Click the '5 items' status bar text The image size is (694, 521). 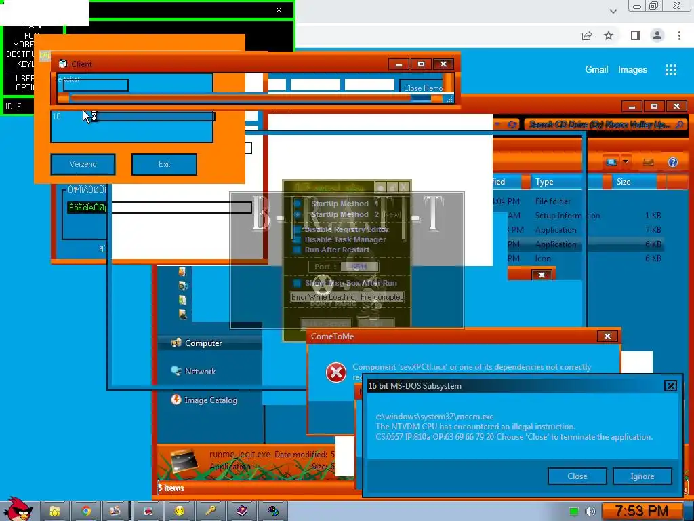(171, 488)
